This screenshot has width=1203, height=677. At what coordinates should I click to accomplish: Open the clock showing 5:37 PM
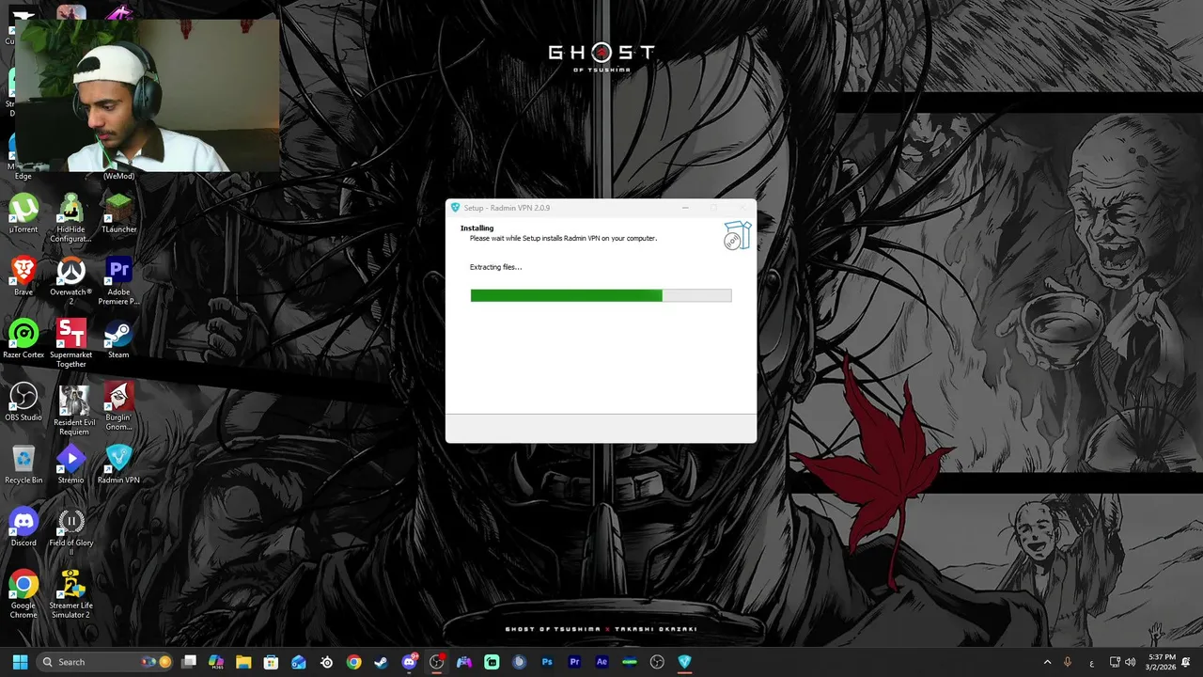coord(1162,662)
